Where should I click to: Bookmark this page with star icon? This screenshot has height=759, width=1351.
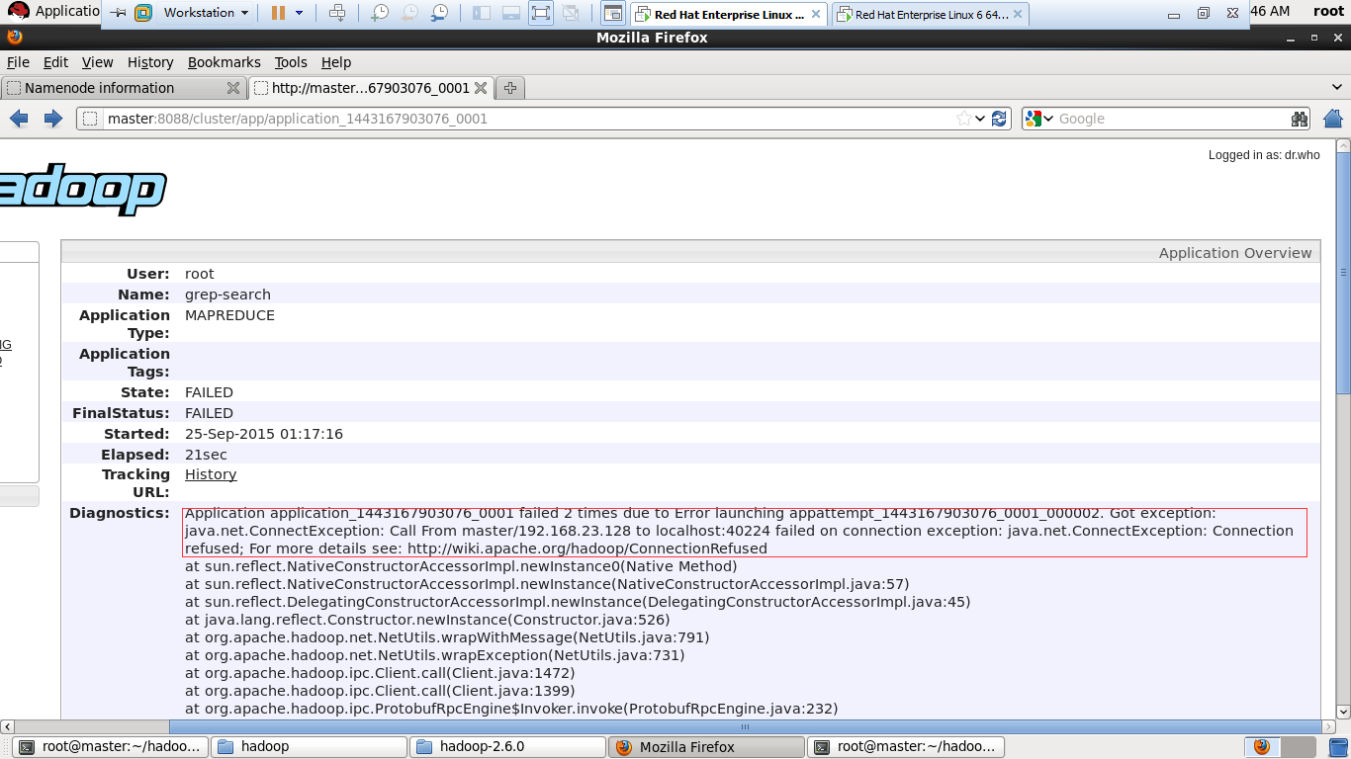pyautogui.click(x=964, y=119)
